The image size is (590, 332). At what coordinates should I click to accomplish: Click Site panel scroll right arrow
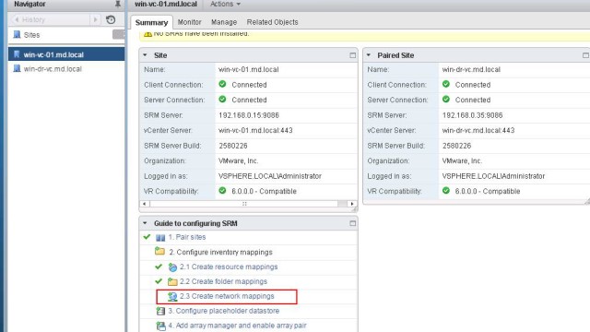(352, 204)
